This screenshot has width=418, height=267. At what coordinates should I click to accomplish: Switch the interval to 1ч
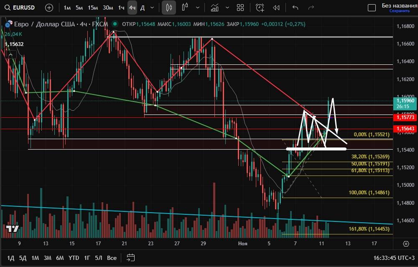pos(121,8)
